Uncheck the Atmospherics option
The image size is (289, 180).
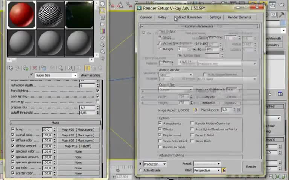160,123
